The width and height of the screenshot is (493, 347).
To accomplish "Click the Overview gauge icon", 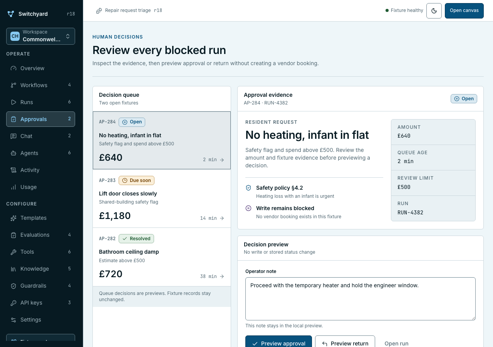I will pos(13,68).
